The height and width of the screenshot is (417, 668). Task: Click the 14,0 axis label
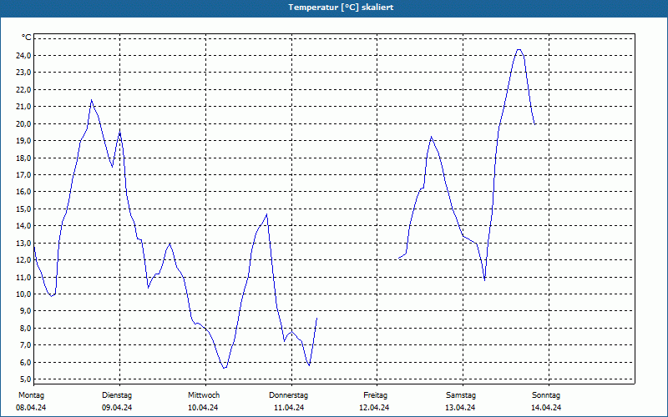click(23, 226)
